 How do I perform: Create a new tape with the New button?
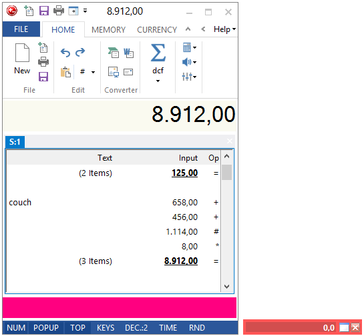(x=22, y=59)
